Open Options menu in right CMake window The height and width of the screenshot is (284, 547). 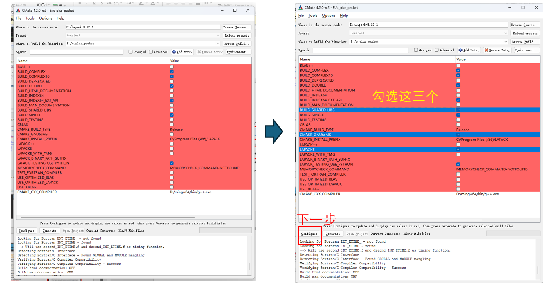pyautogui.click(x=329, y=16)
